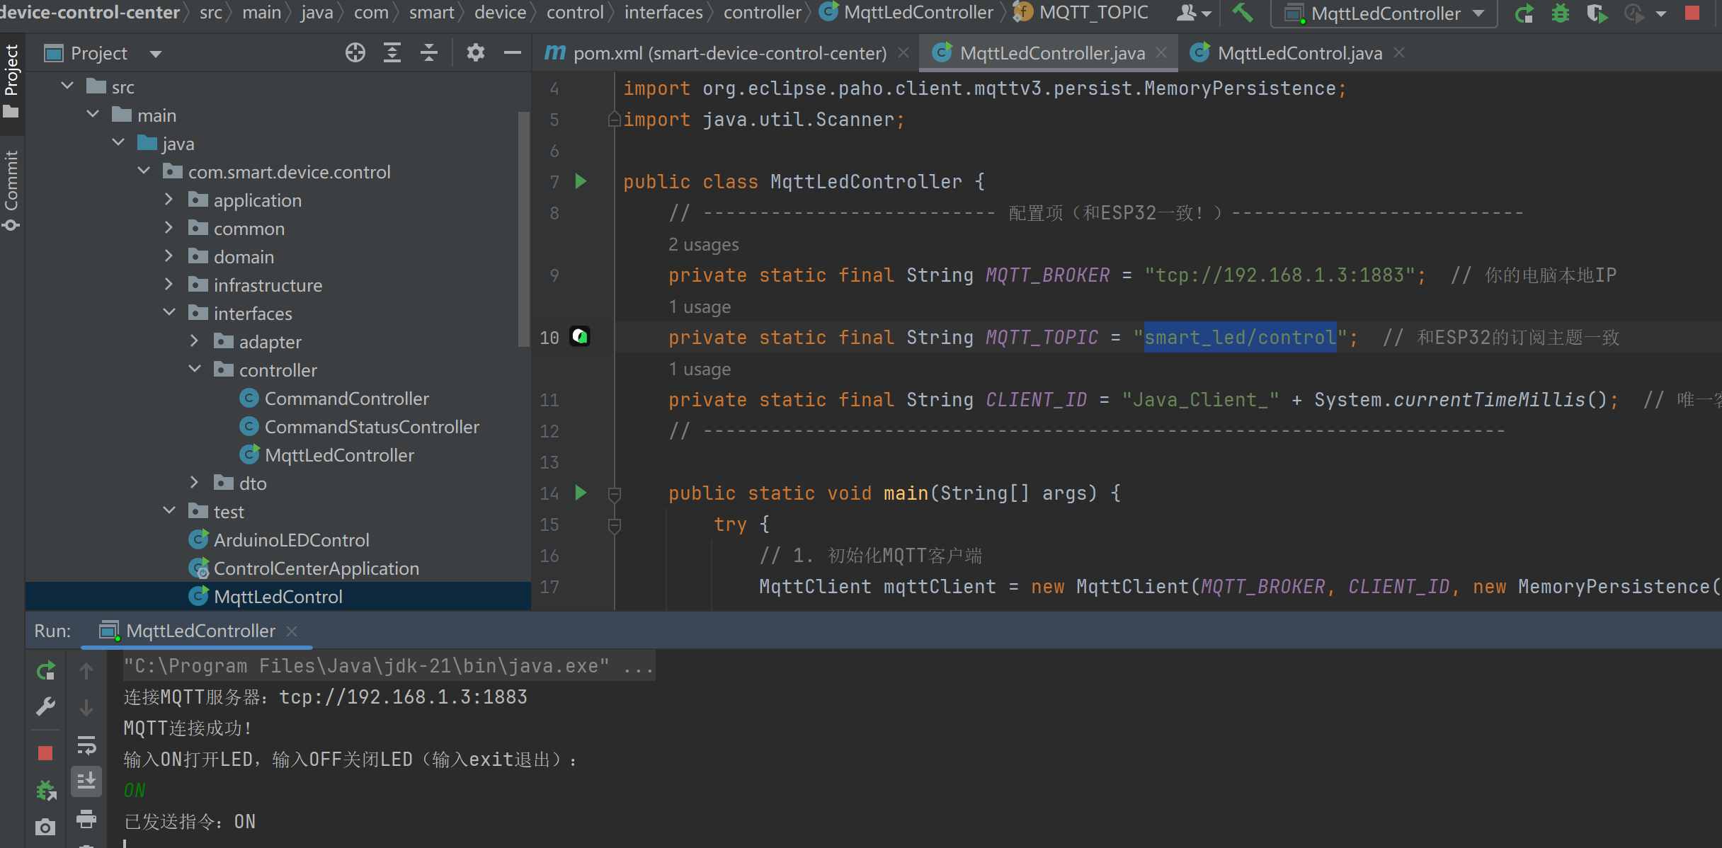Click the Project tree vertical scrollbar
Viewport: 1722px width, 848px height.
(524, 227)
